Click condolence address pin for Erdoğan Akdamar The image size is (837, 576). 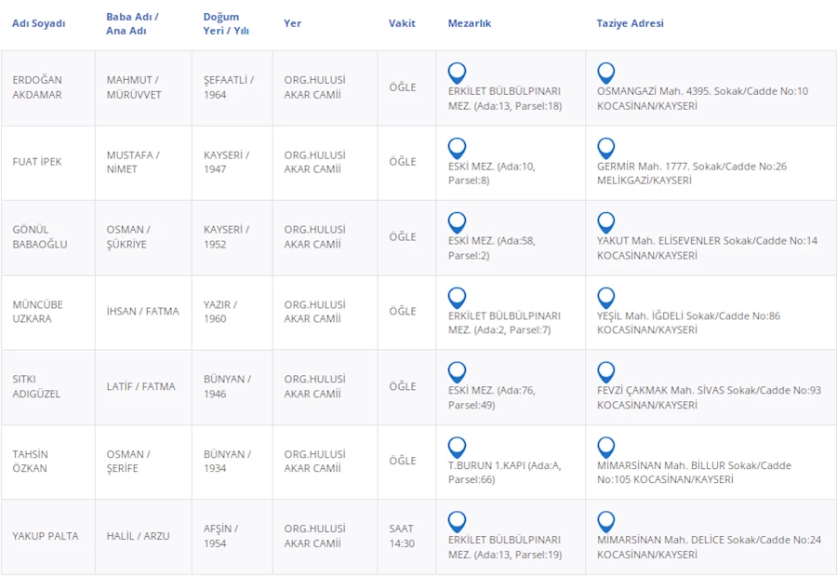coord(605,73)
